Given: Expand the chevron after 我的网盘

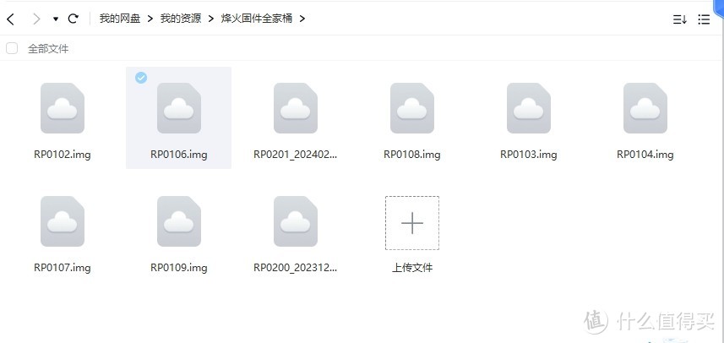Looking at the screenshot, I should pos(150,19).
